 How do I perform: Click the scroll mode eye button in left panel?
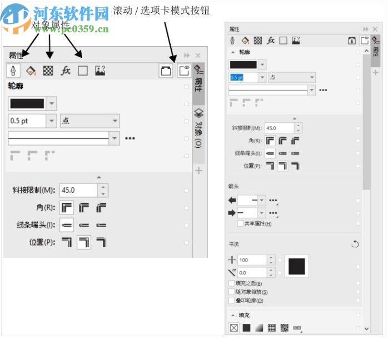coord(184,71)
